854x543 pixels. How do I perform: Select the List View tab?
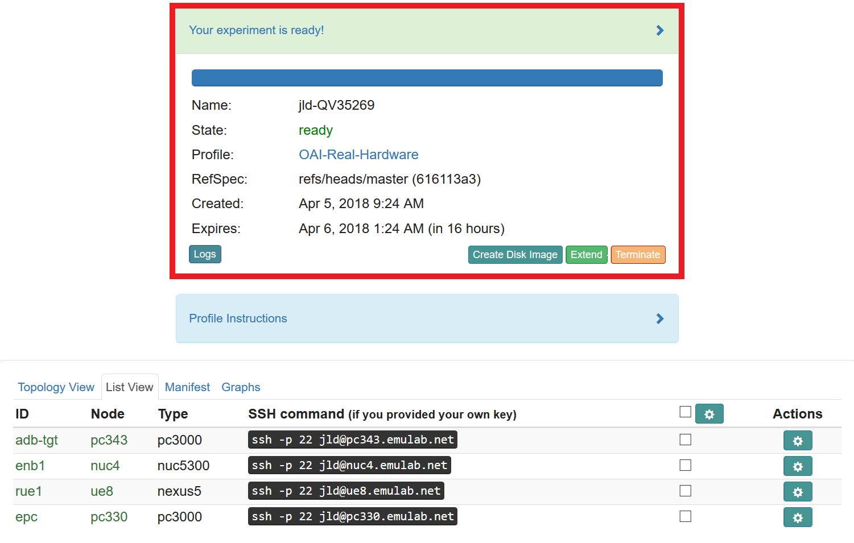[x=130, y=387]
